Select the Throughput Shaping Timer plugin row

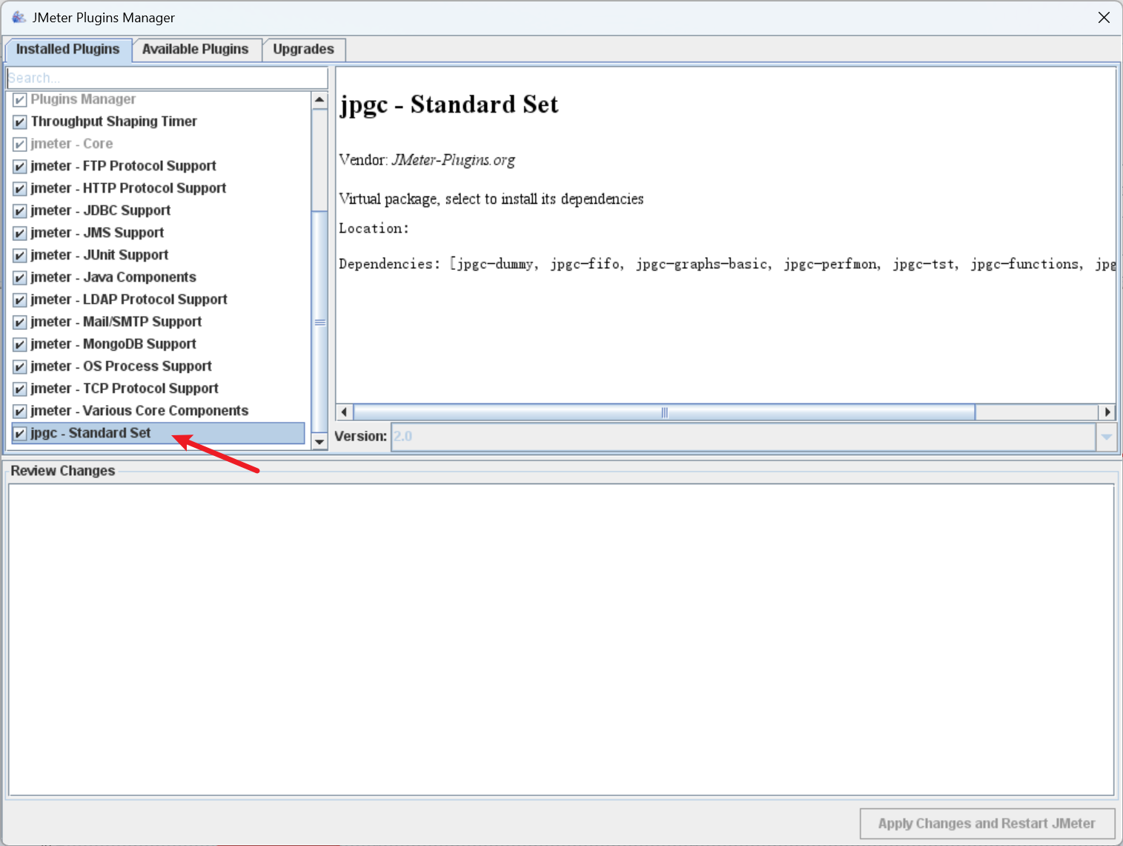point(158,122)
